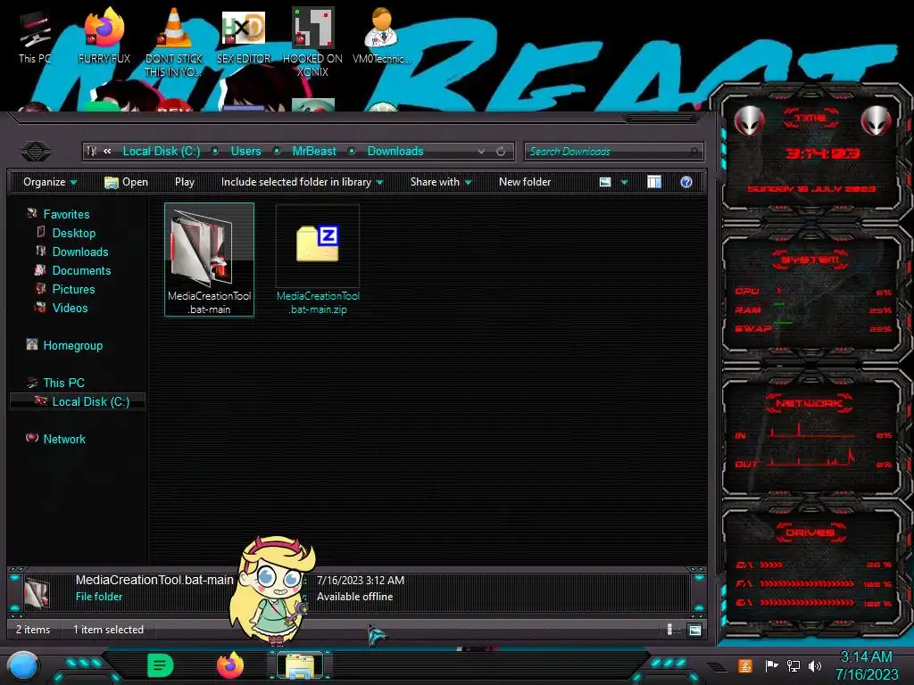
Task: Expand the address bar history dropdown
Action: point(481,152)
